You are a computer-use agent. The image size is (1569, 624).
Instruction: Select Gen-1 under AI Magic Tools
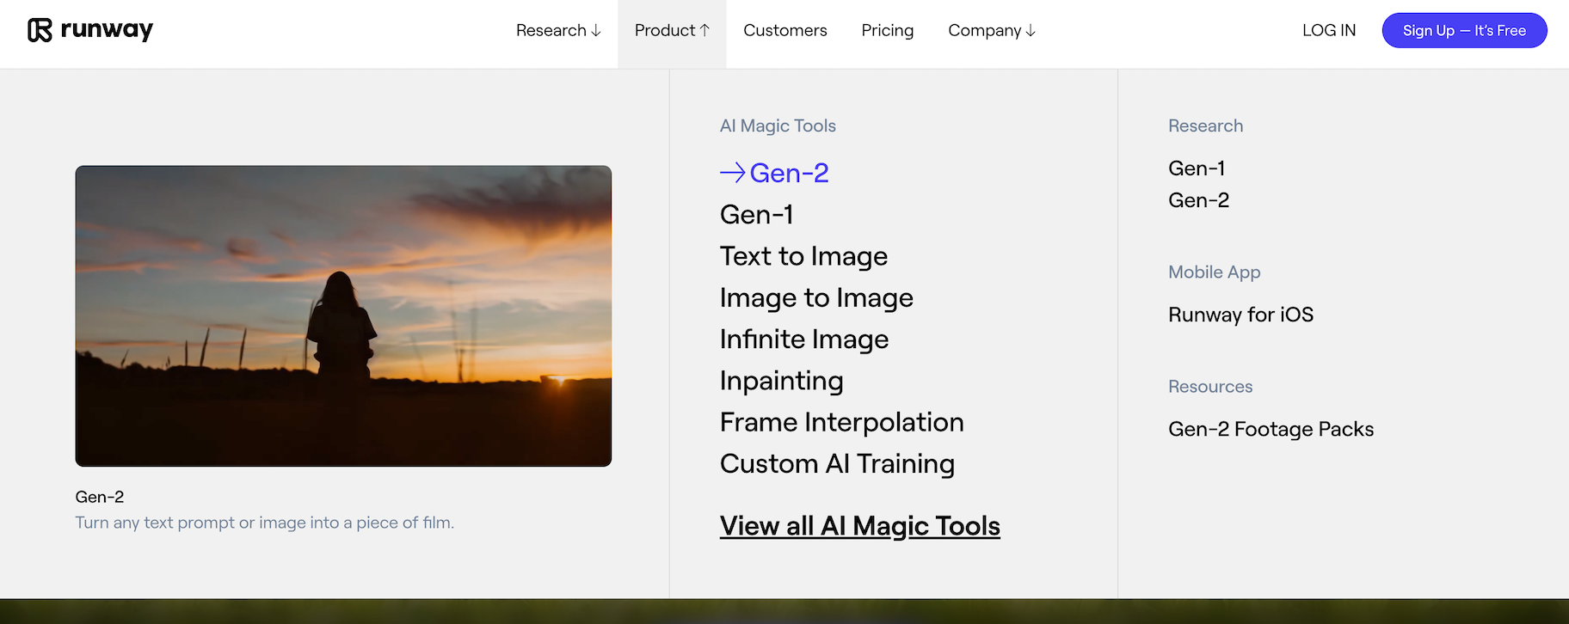tap(756, 215)
